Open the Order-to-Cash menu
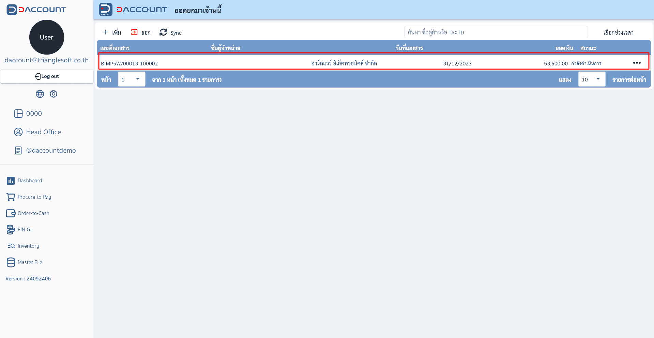This screenshot has width=654, height=338. click(33, 213)
